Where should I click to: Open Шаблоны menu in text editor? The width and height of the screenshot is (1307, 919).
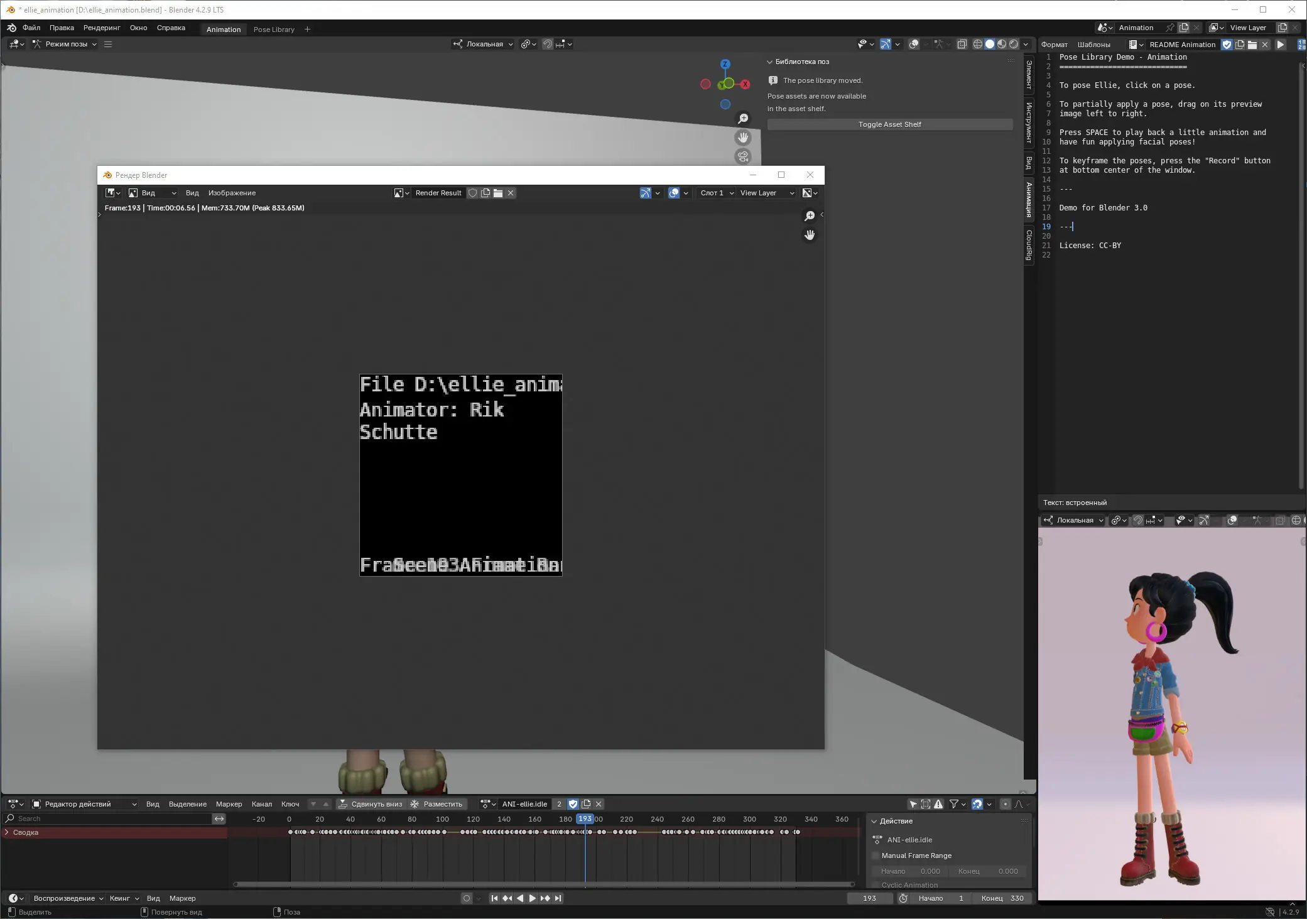click(x=1093, y=45)
